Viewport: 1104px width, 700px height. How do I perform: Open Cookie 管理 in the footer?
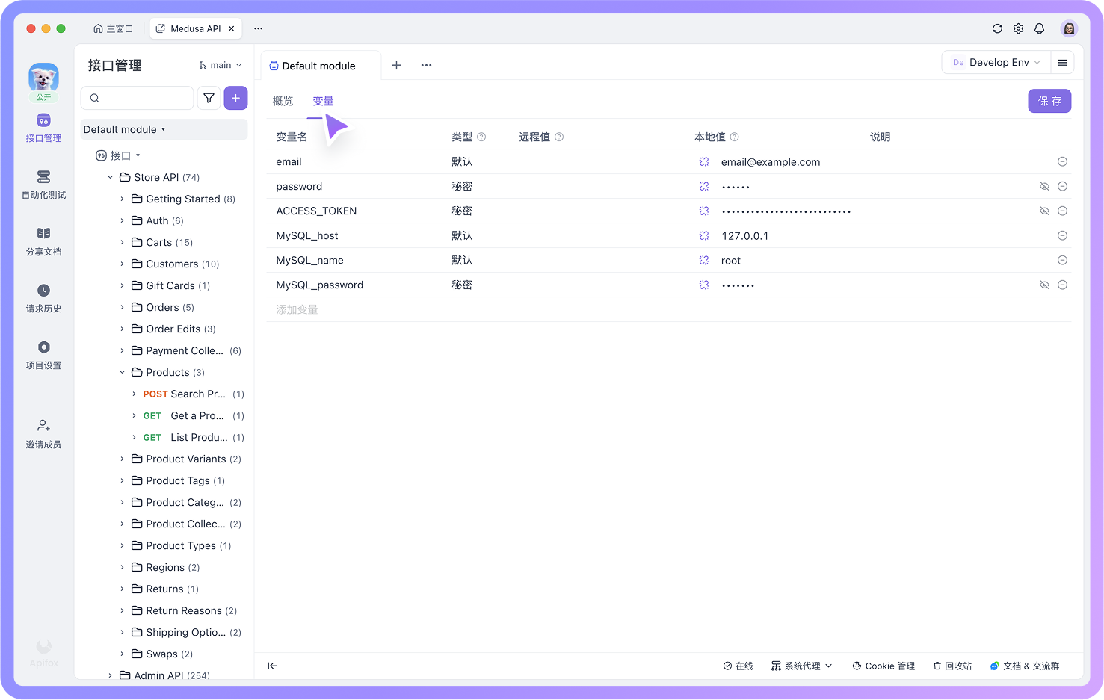pos(883,666)
